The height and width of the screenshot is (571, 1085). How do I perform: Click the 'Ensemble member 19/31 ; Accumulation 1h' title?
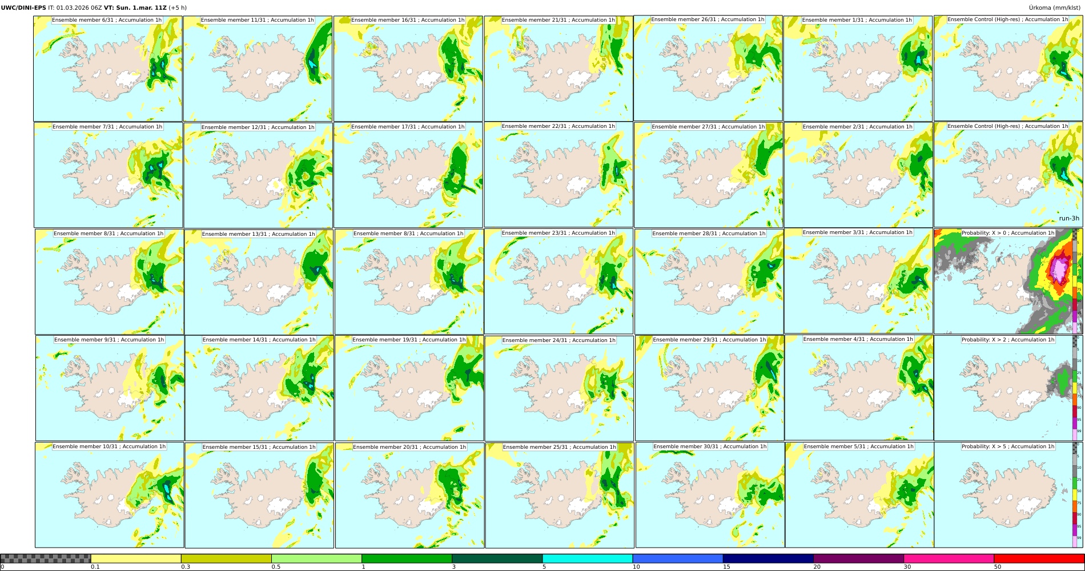pos(409,340)
